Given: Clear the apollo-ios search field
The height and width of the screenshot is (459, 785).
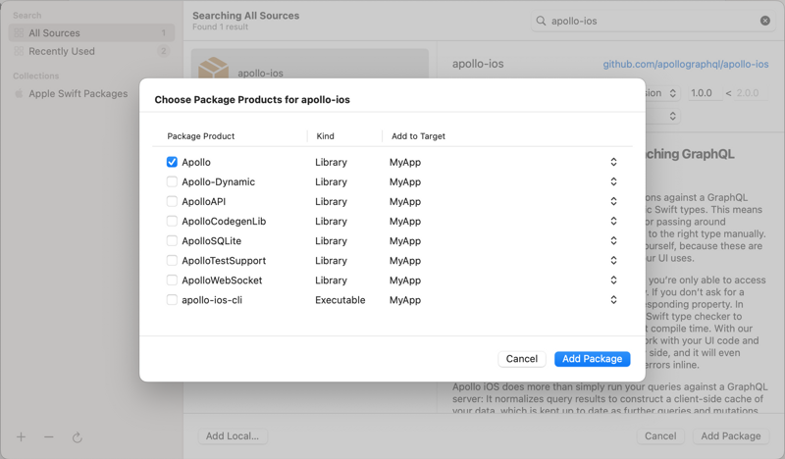Looking at the screenshot, I should (765, 21).
